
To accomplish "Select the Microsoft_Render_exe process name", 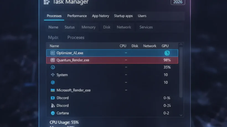I will click(74, 90).
